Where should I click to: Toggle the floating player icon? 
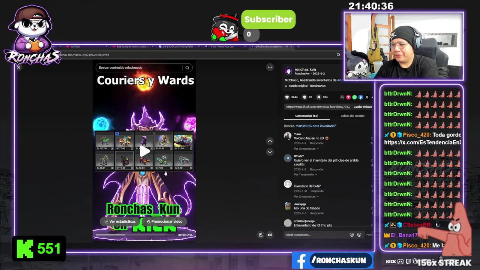pos(261,235)
